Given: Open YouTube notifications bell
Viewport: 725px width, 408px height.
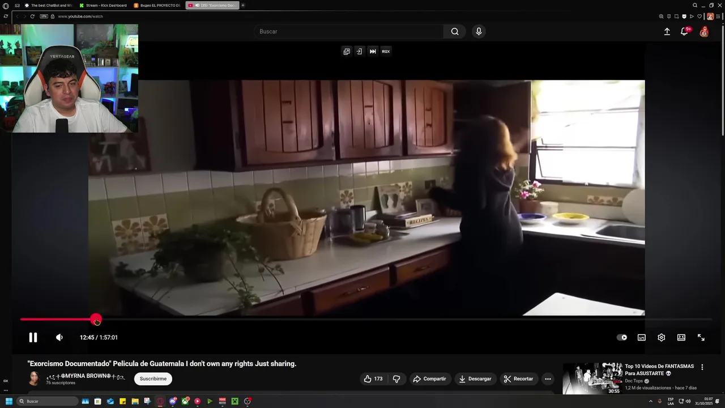Looking at the screenshot, I should [x=684, y=32].
